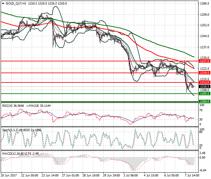Click the 1259.0 price axis value
Screen dimensions: 211x179
tap(205, 14)
